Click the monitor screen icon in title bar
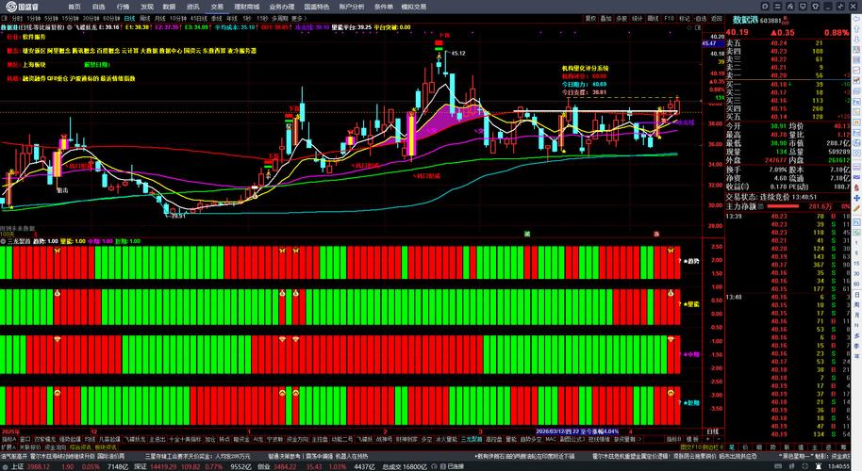 point(803,7)
